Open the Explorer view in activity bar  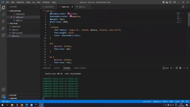pyautogui.click(x=3, y=8)
